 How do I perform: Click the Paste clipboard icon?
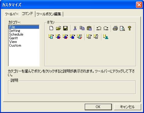click(89, 28)
